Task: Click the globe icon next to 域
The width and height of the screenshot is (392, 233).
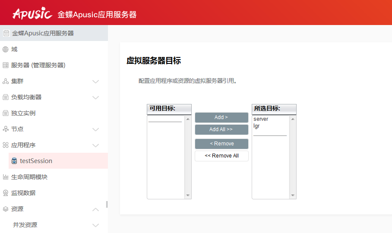Action: 6,49
